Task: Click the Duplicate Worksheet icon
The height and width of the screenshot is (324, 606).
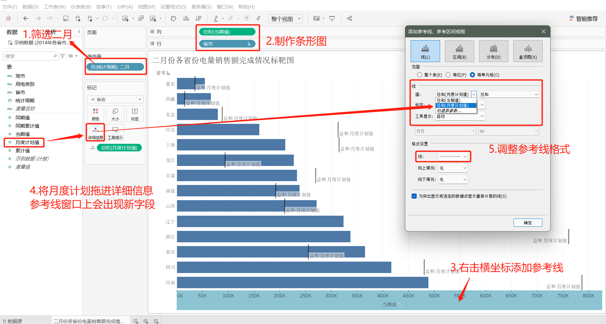Action: click(x=141, y=18)
